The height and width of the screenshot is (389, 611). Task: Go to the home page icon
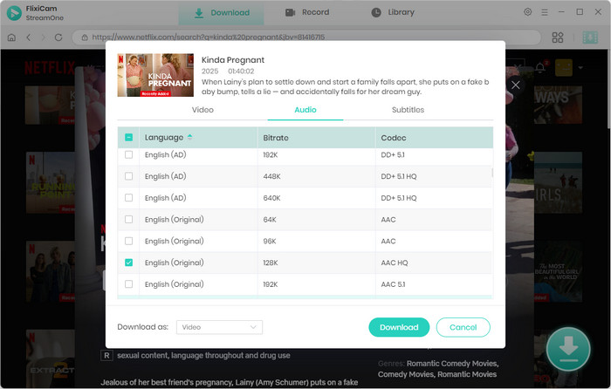(11, 38)
